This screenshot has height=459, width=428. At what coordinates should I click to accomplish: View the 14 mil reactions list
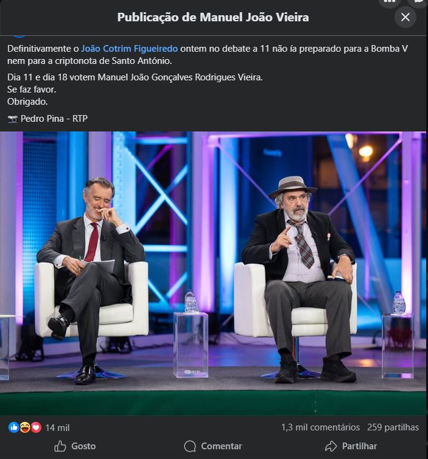[57, 428]
